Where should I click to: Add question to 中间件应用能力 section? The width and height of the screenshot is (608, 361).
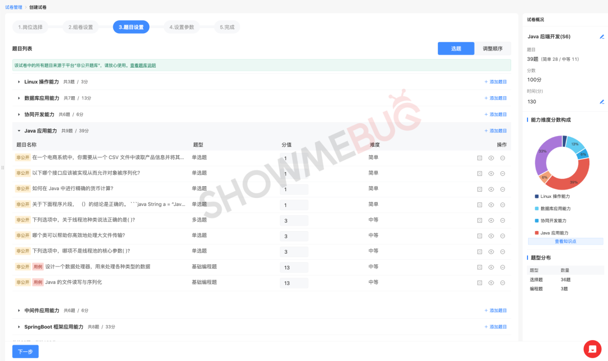point(495,310)
